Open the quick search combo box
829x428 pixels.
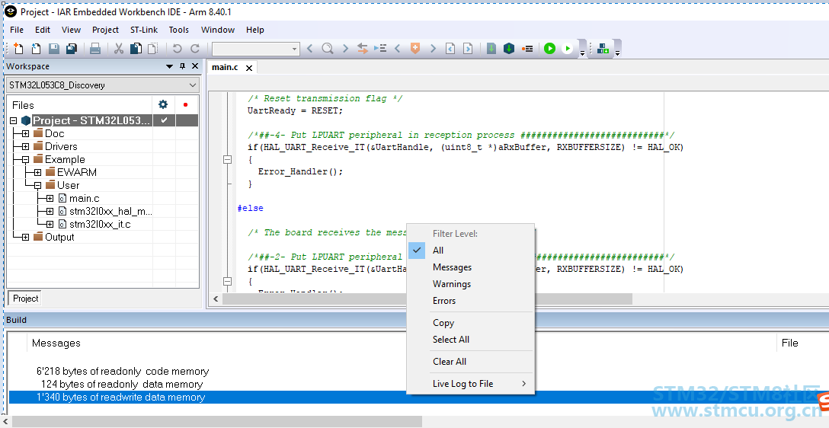click(256, 49)
